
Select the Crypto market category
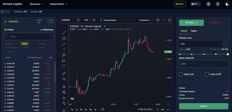tap(42, 44)
